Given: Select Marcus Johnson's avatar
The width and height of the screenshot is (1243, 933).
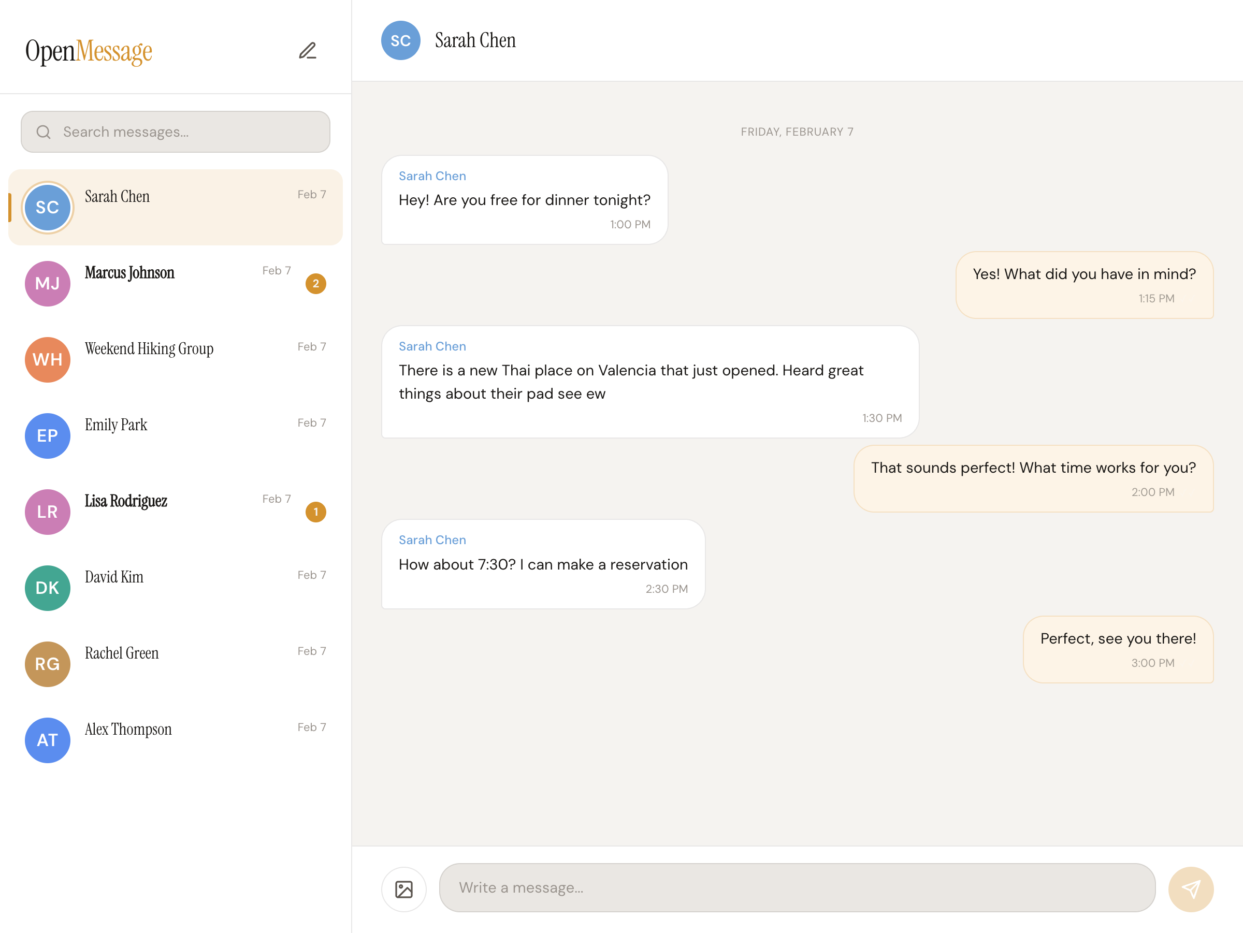Looking at the screenshot, I should tap(47, 284).
